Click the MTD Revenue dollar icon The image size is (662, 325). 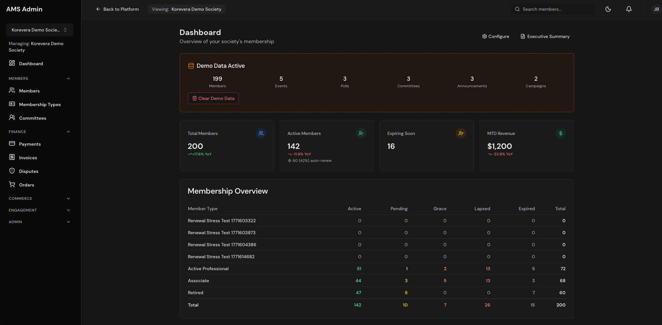coord(560,133)
